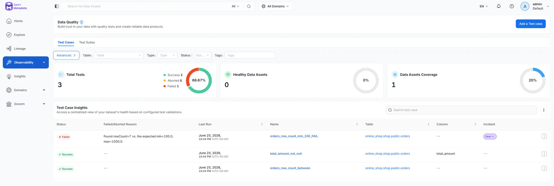Click the Healthy Data Assets shield icon
This screenshot has width=554, height=186.
[x=228, y=75]
